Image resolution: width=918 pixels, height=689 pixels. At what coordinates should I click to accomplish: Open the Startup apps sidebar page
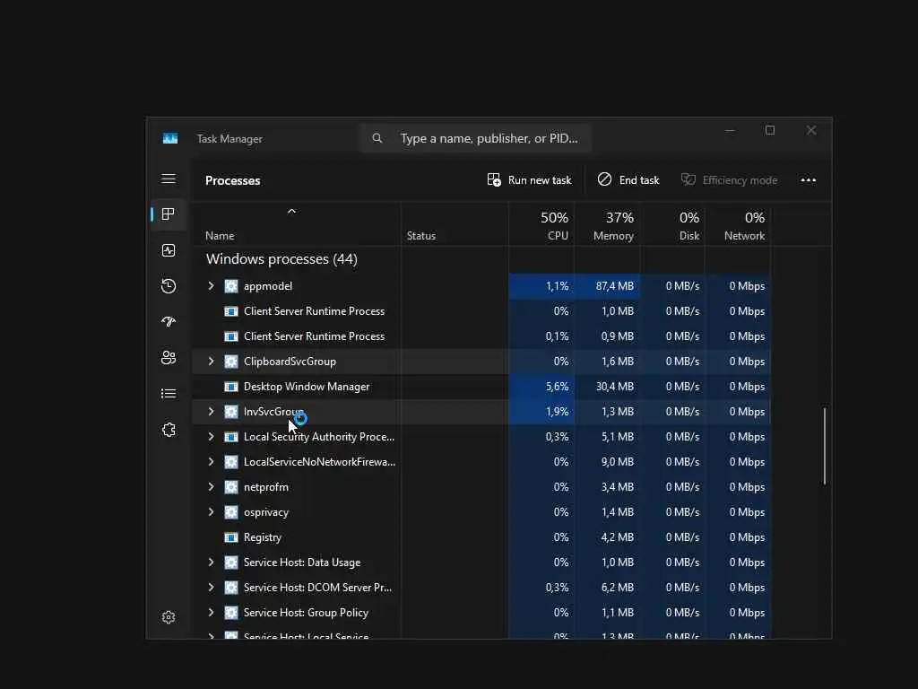[169, 322]
